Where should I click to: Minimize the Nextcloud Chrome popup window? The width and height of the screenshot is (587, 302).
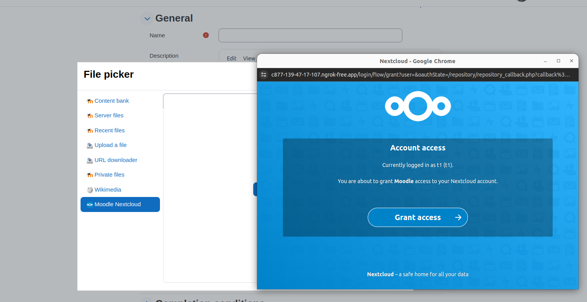pos(545,61)
